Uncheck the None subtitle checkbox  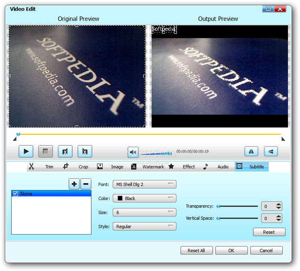point(16,194)
